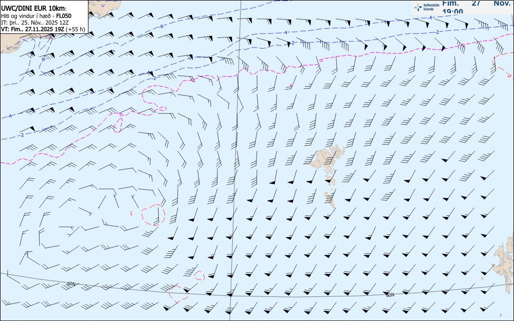Click the "Nóv." month in the date header
Screen dimensions: 514x321
(502, 3)
